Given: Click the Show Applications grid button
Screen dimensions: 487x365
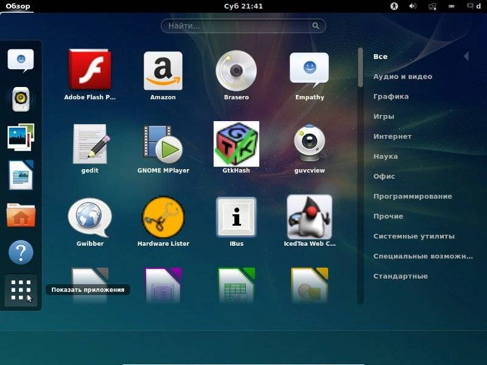Looking at the screenshot, I should (21, 290).
